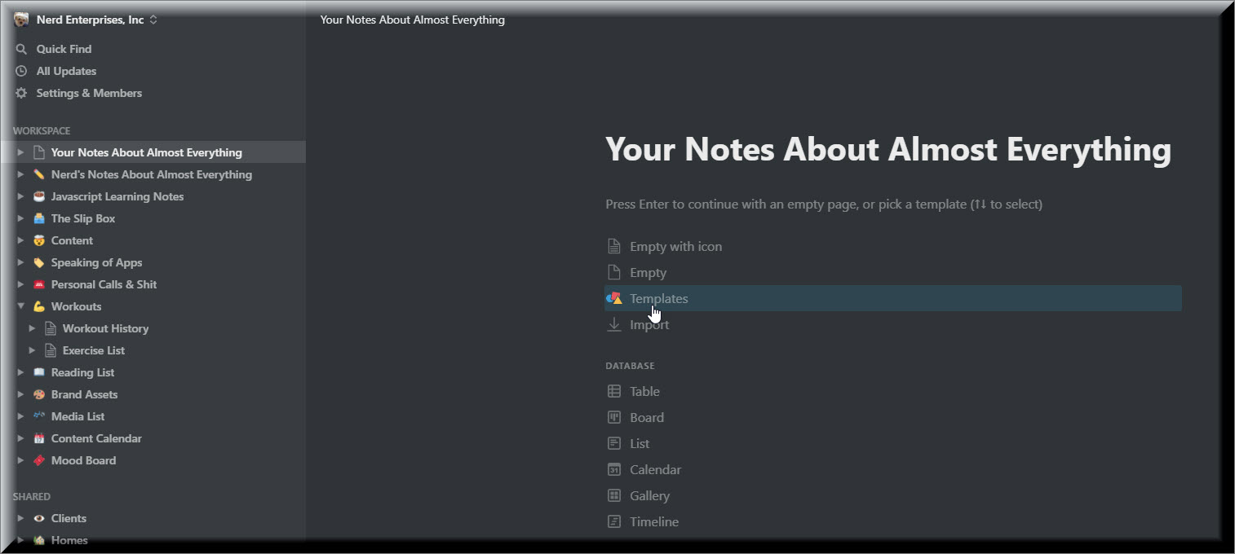Image resolution: width=1235 pixels, height=554 pixels.
Task: Expand the Content page
Action: (x=21, y=240)
